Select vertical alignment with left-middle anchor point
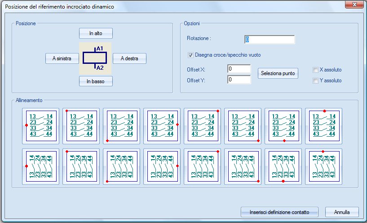 click(41, 166)
